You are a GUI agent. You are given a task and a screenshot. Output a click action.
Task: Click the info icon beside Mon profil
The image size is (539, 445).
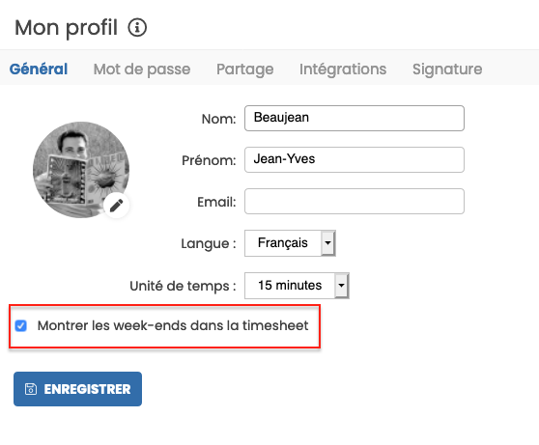click(x=137, y=27)
